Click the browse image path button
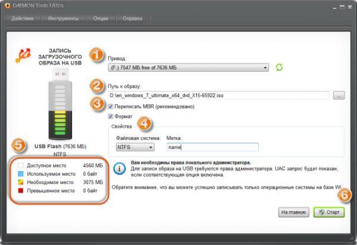 (339, 96)
